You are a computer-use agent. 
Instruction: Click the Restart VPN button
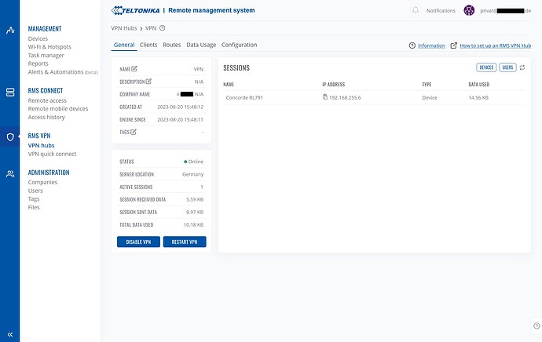pyautogui.click(x=185, y=242)
